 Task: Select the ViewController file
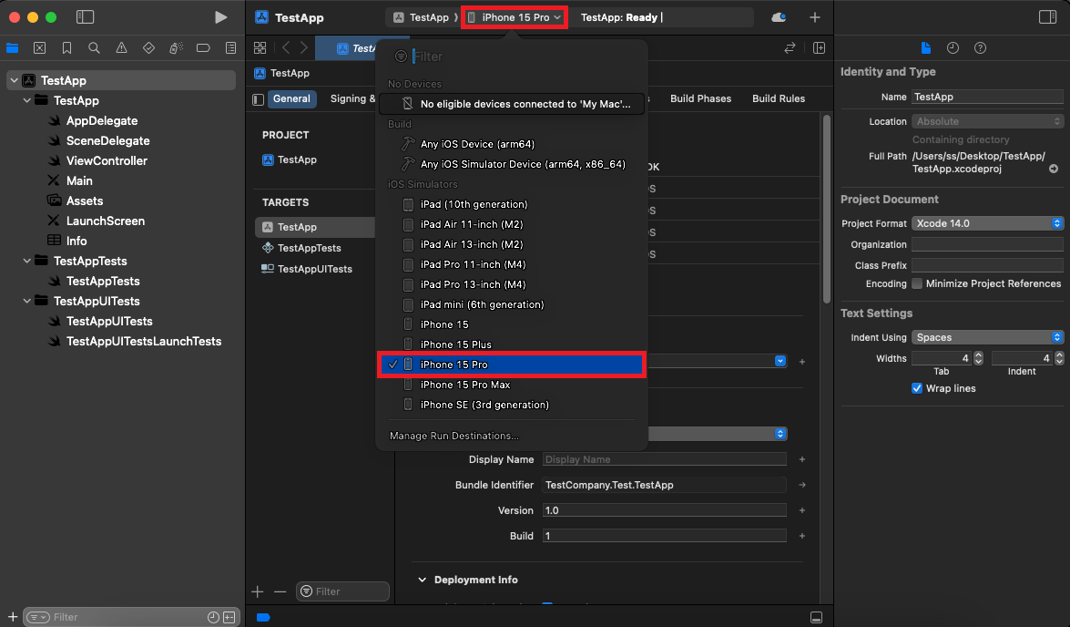107,161
